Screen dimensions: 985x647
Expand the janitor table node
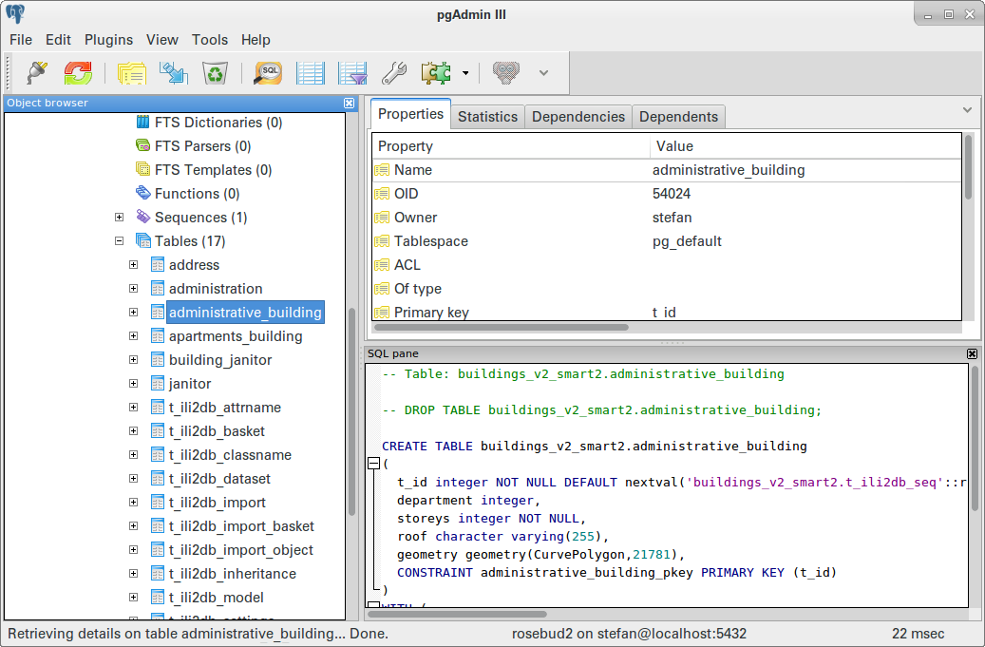pos(133,384)
